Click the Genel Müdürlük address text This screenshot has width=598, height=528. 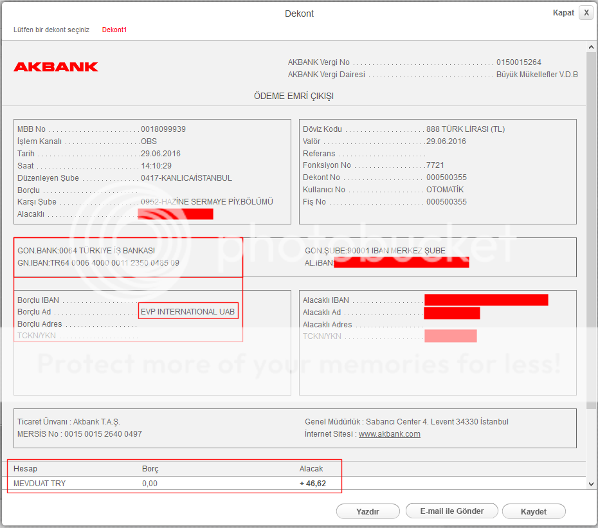pyautogui.click(x=406, y=421)
